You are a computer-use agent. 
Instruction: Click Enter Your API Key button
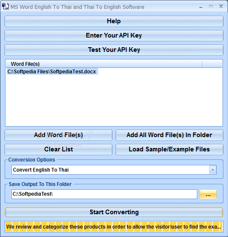point(114,35)
